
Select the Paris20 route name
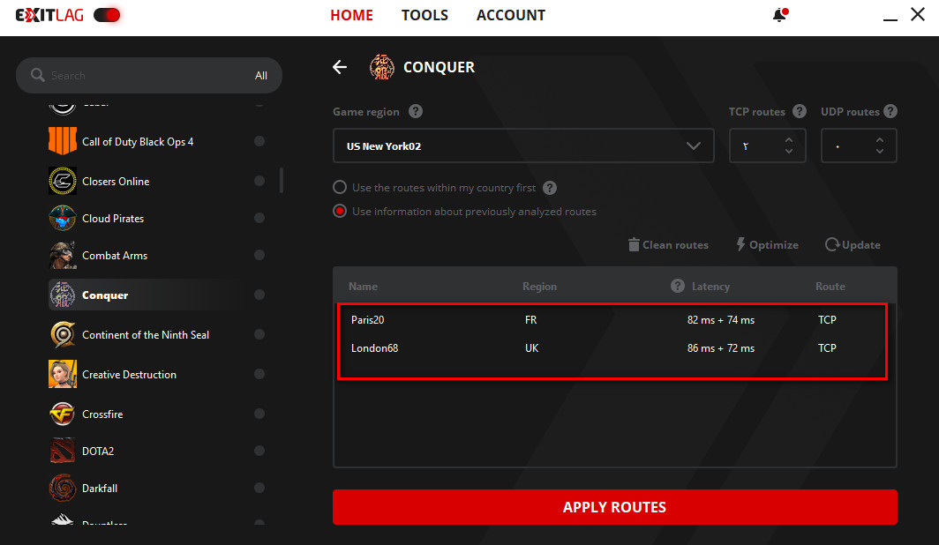click(x=368, y=320)
